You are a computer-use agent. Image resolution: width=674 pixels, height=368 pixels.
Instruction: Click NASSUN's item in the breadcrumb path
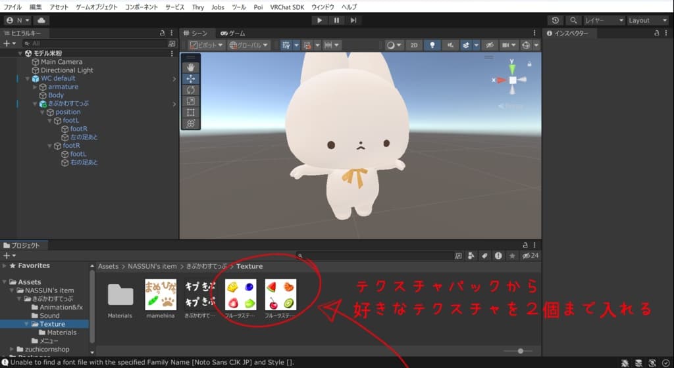pos(152,266)
